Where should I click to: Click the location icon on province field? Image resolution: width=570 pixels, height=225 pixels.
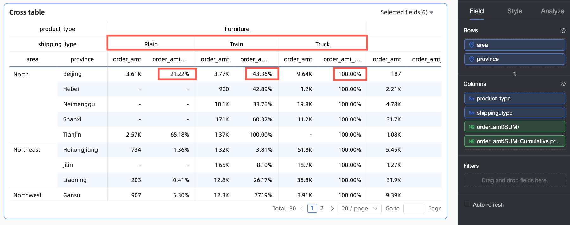(x=472, y=59)
